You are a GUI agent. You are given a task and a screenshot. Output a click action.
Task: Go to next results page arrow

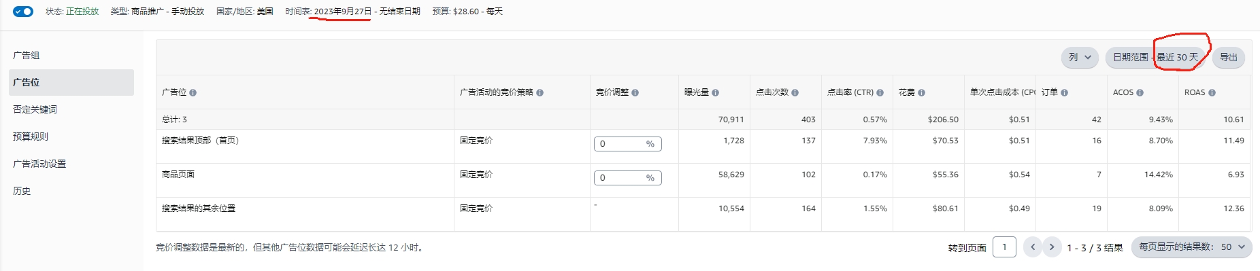1052,247
